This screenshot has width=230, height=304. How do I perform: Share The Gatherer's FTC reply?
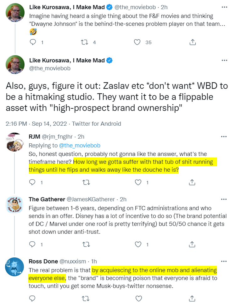click(x=192, y=244)
